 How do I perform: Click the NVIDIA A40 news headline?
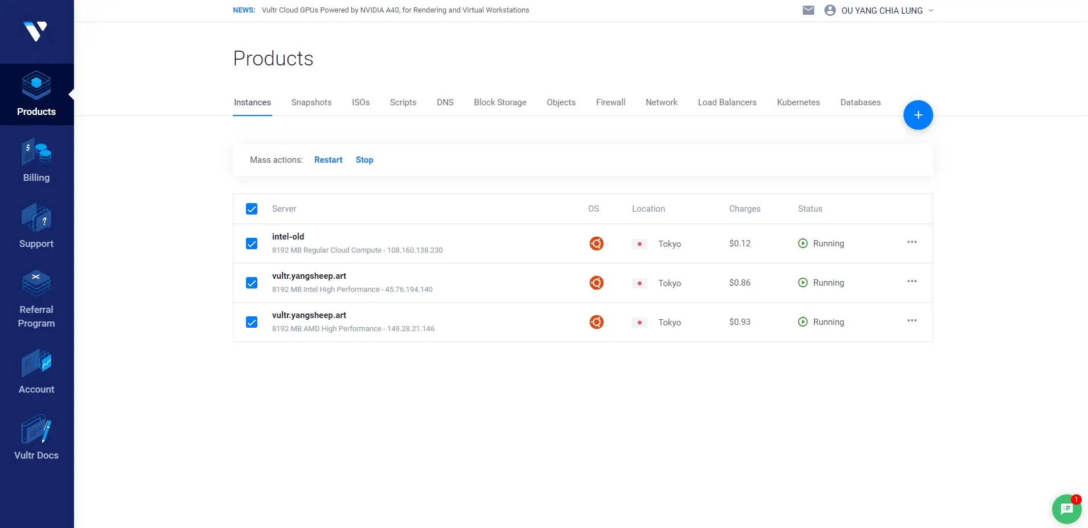coord(396,10)
